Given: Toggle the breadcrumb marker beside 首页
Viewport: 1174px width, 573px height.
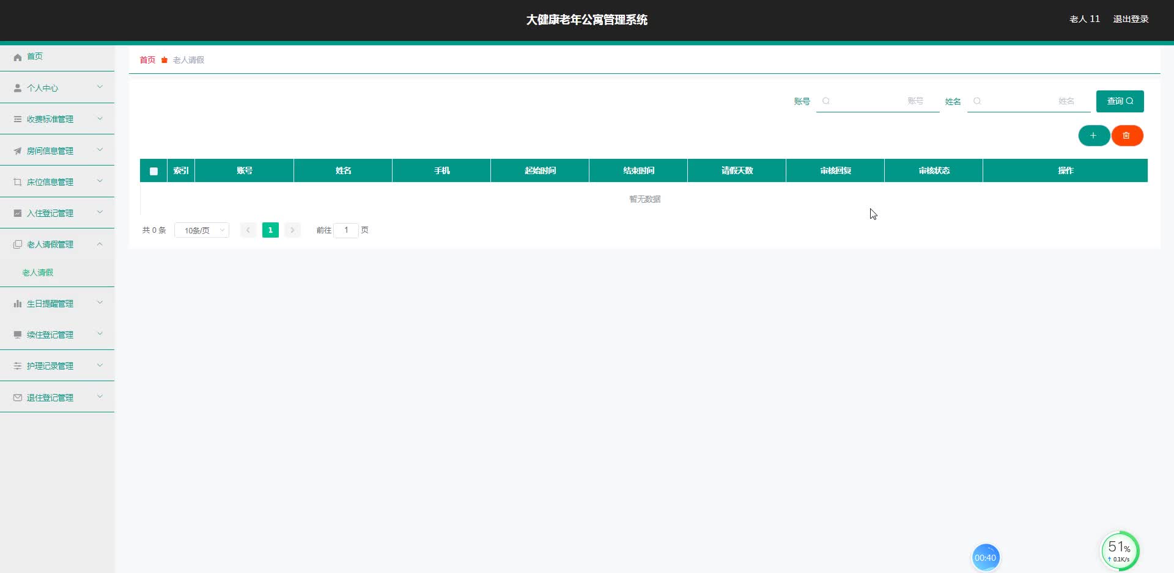Looking at the screenshot, I should click(x=164, y=60).
